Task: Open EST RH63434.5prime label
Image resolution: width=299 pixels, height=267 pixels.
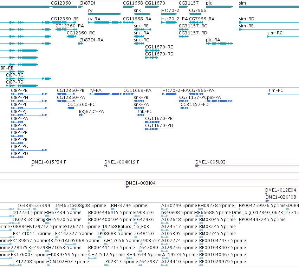Action: (63, 213)
